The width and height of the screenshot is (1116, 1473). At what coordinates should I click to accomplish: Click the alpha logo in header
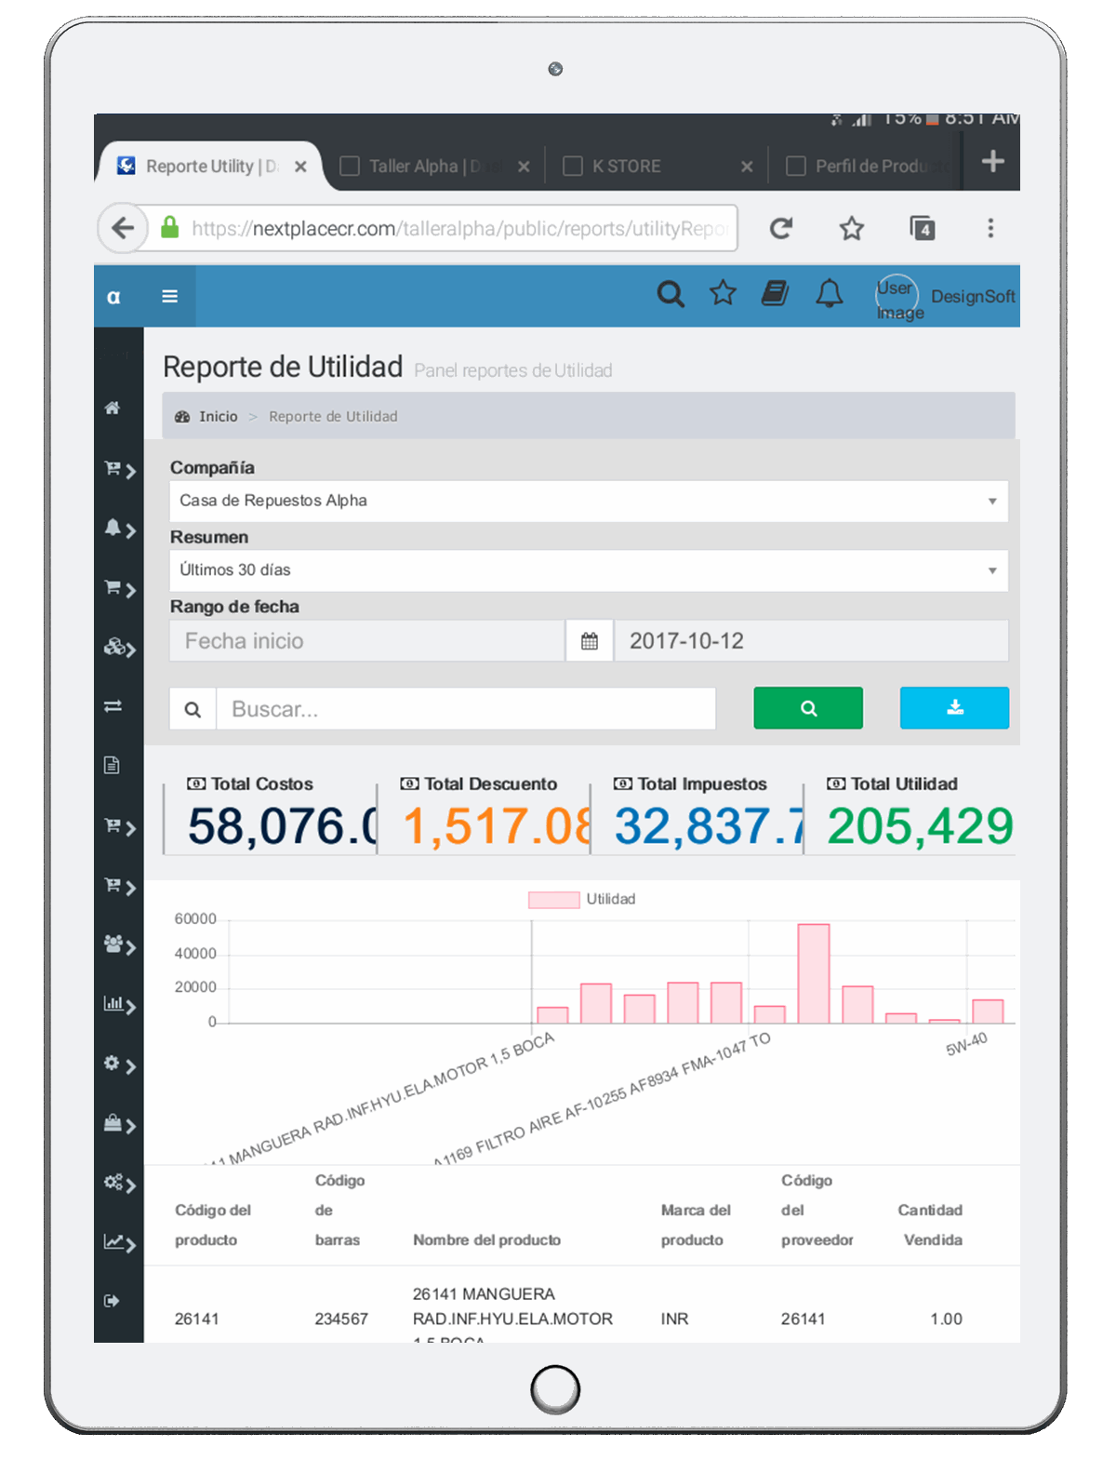pos(113,297)
